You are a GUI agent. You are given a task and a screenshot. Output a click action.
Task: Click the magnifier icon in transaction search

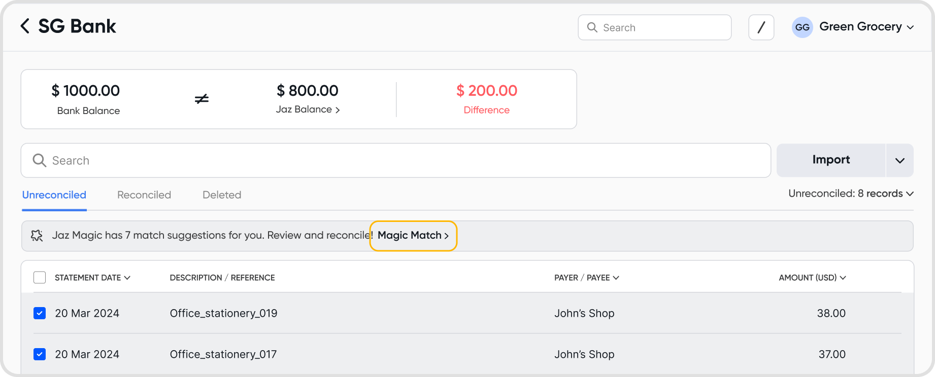point(39,161)
